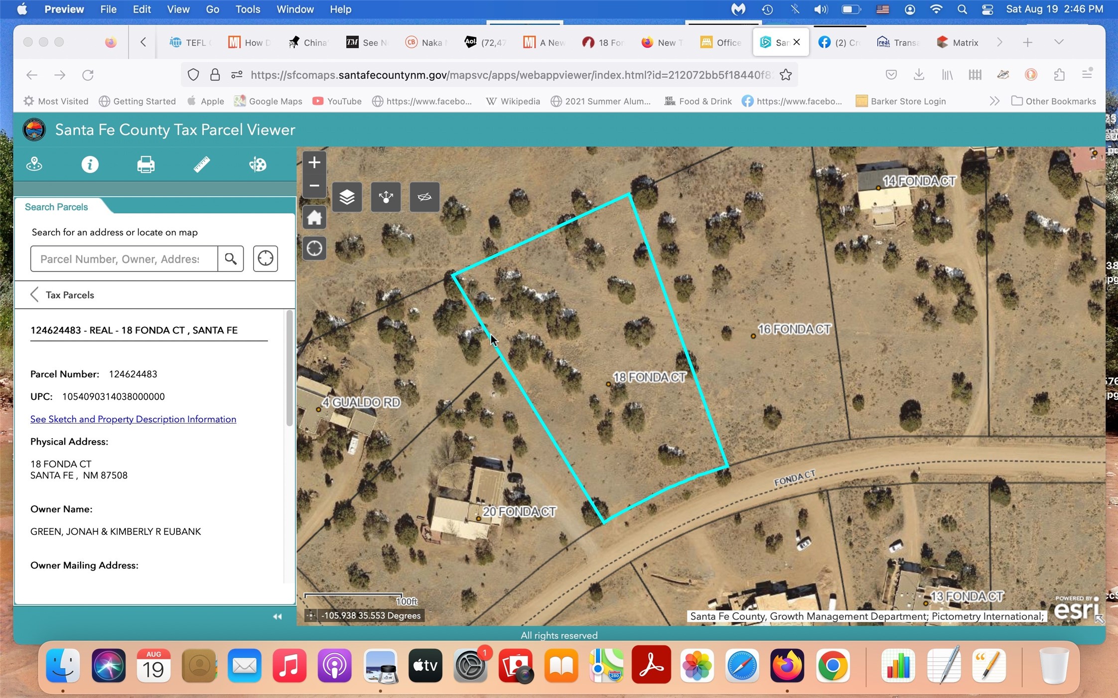
Task: Click the Info widget icon
Action: 90,165
